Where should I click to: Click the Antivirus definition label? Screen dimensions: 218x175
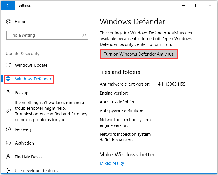[118, 102]
